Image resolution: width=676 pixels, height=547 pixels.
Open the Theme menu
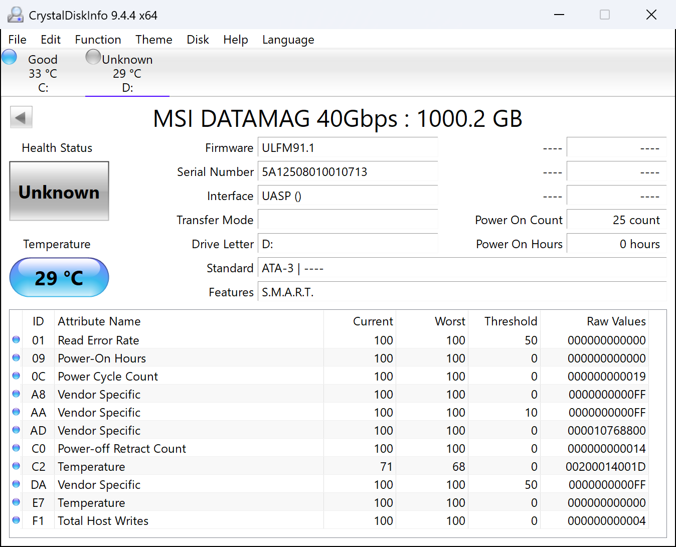tap(153, 40)
